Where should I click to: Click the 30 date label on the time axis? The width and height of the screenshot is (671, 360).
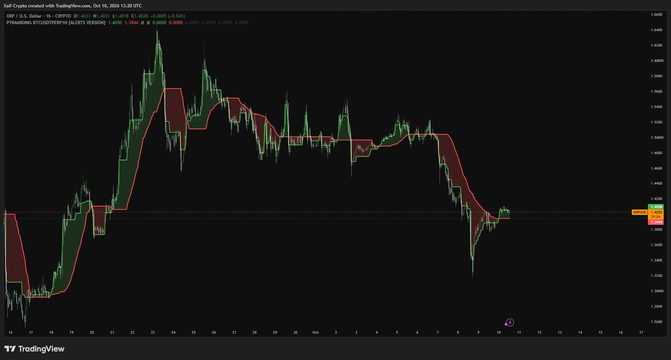295,332
